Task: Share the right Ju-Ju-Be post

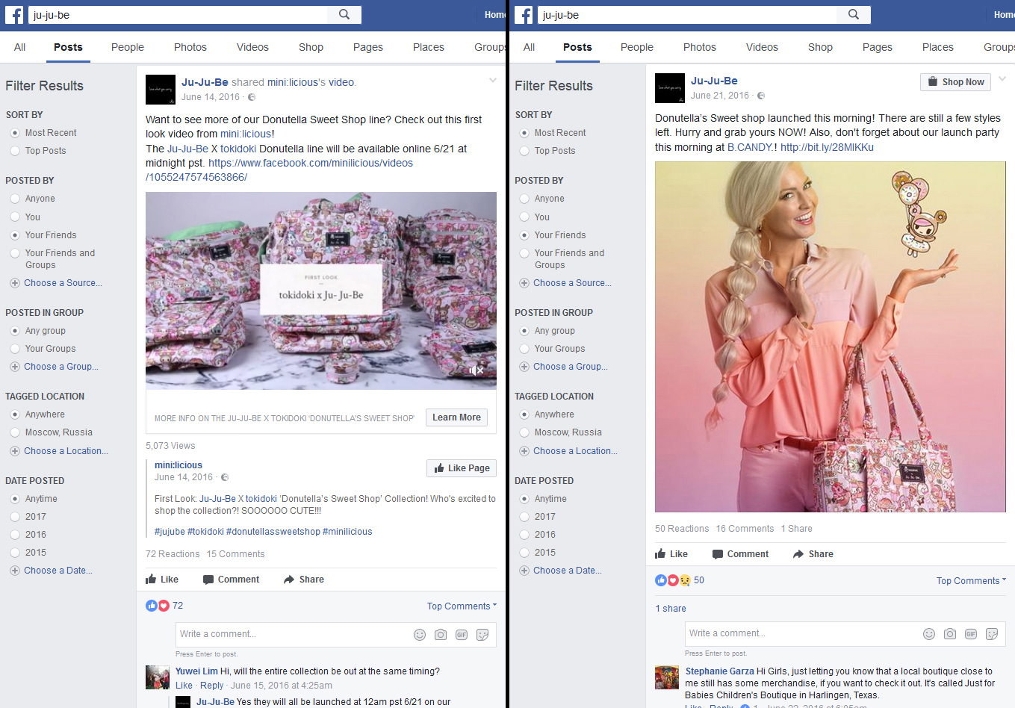Action: click(x=813, y=554)
